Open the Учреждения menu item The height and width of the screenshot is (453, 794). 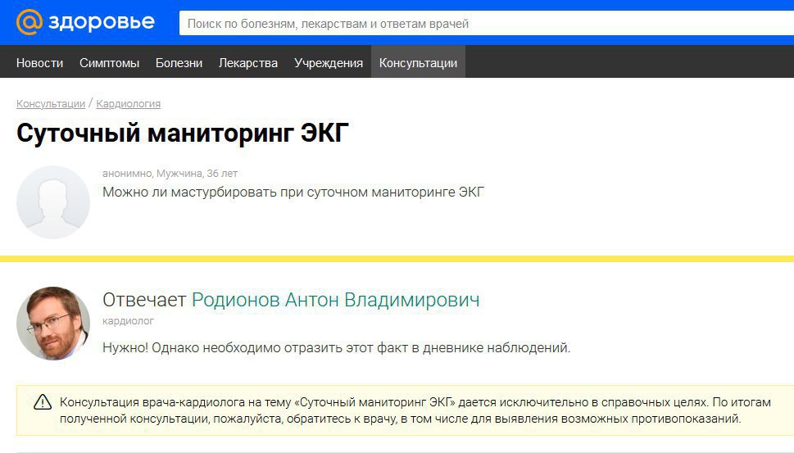pyautogui.click(x=329, y=63)
